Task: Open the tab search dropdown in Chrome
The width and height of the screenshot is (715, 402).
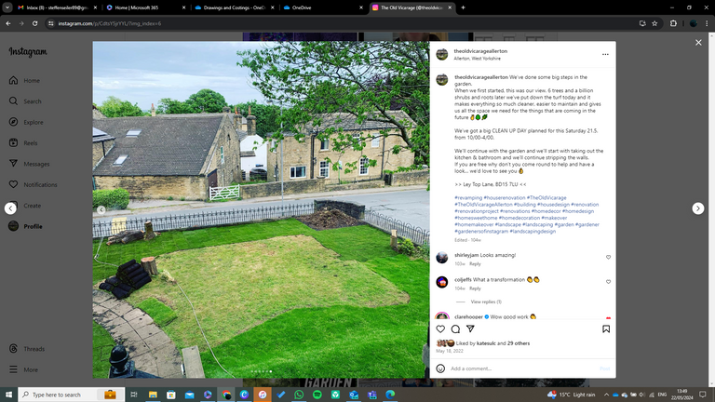Action: point(7,7)
